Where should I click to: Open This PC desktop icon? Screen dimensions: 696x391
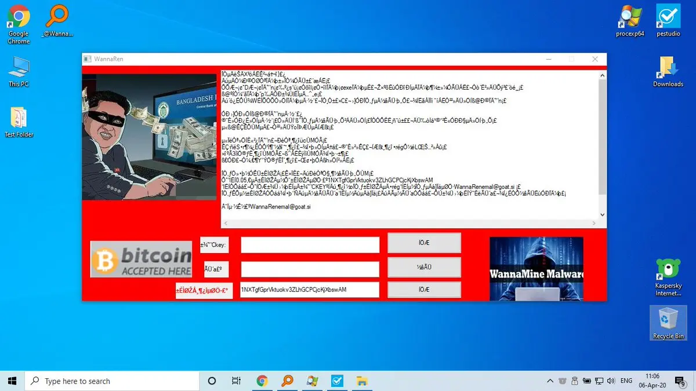(x=19, y=72)
